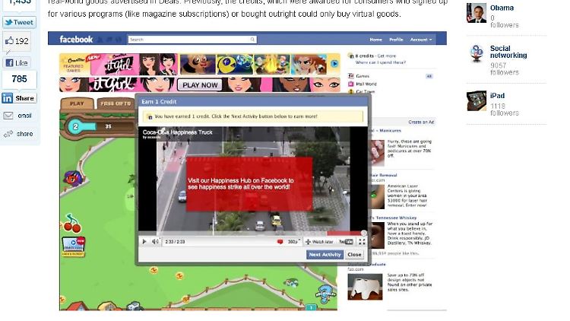Switch to the Free Gifts tab
570x321 pixels.
pyautogui.click(x=116, y=103)
